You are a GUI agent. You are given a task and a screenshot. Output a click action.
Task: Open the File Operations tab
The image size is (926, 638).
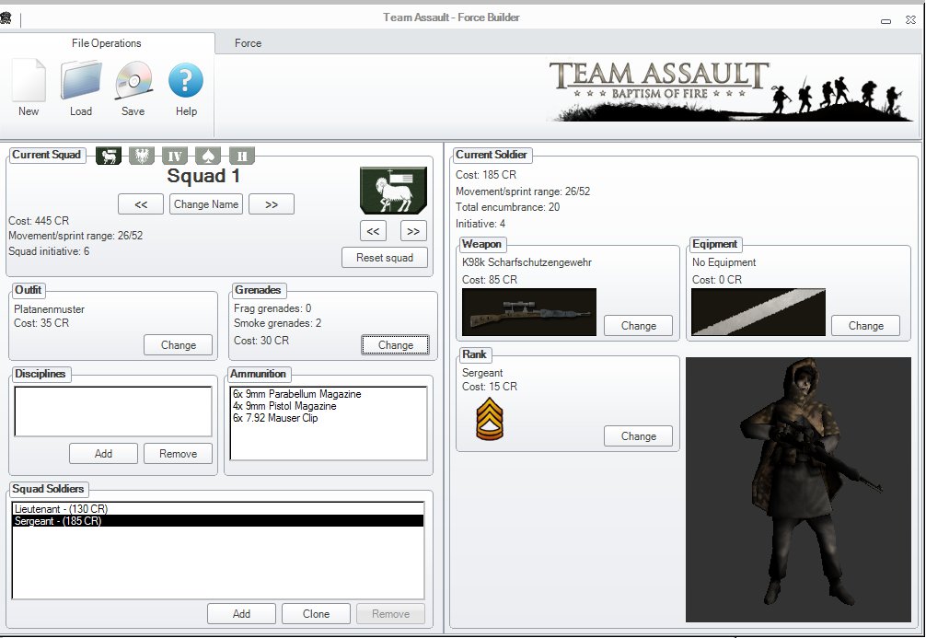pos(109,43)
